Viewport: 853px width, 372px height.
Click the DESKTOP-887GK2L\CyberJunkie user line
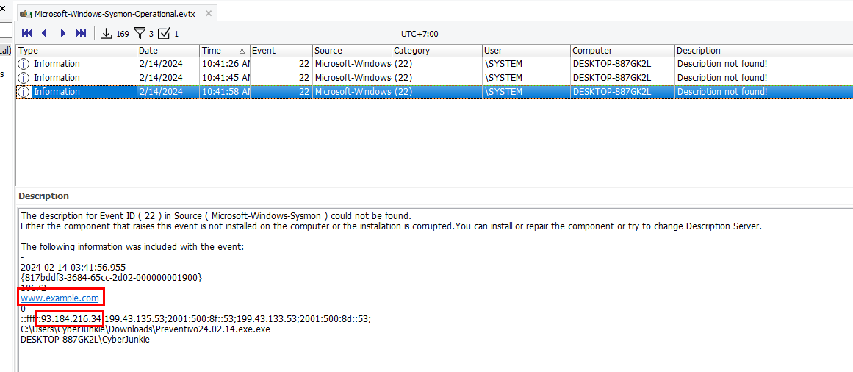click(x=85, y=340)
